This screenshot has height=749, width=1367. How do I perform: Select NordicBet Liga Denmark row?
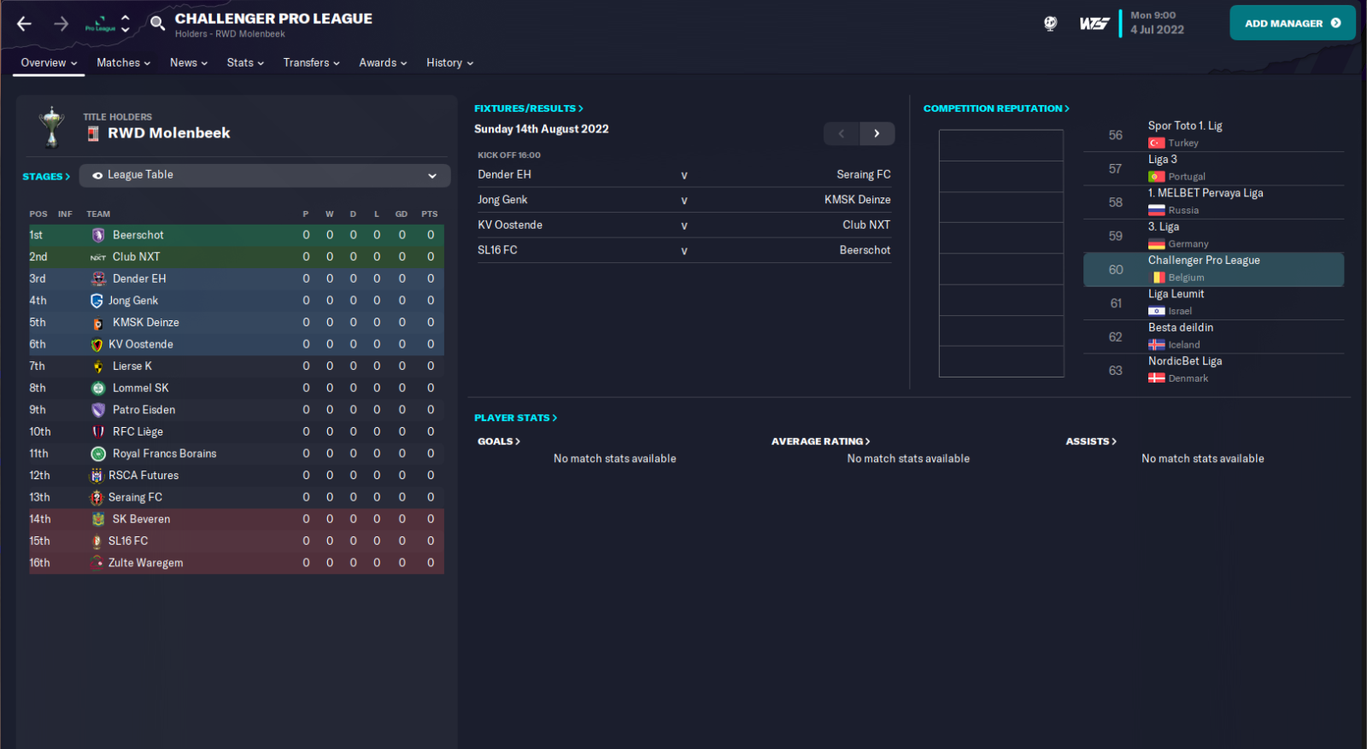tap(1213, 370)
